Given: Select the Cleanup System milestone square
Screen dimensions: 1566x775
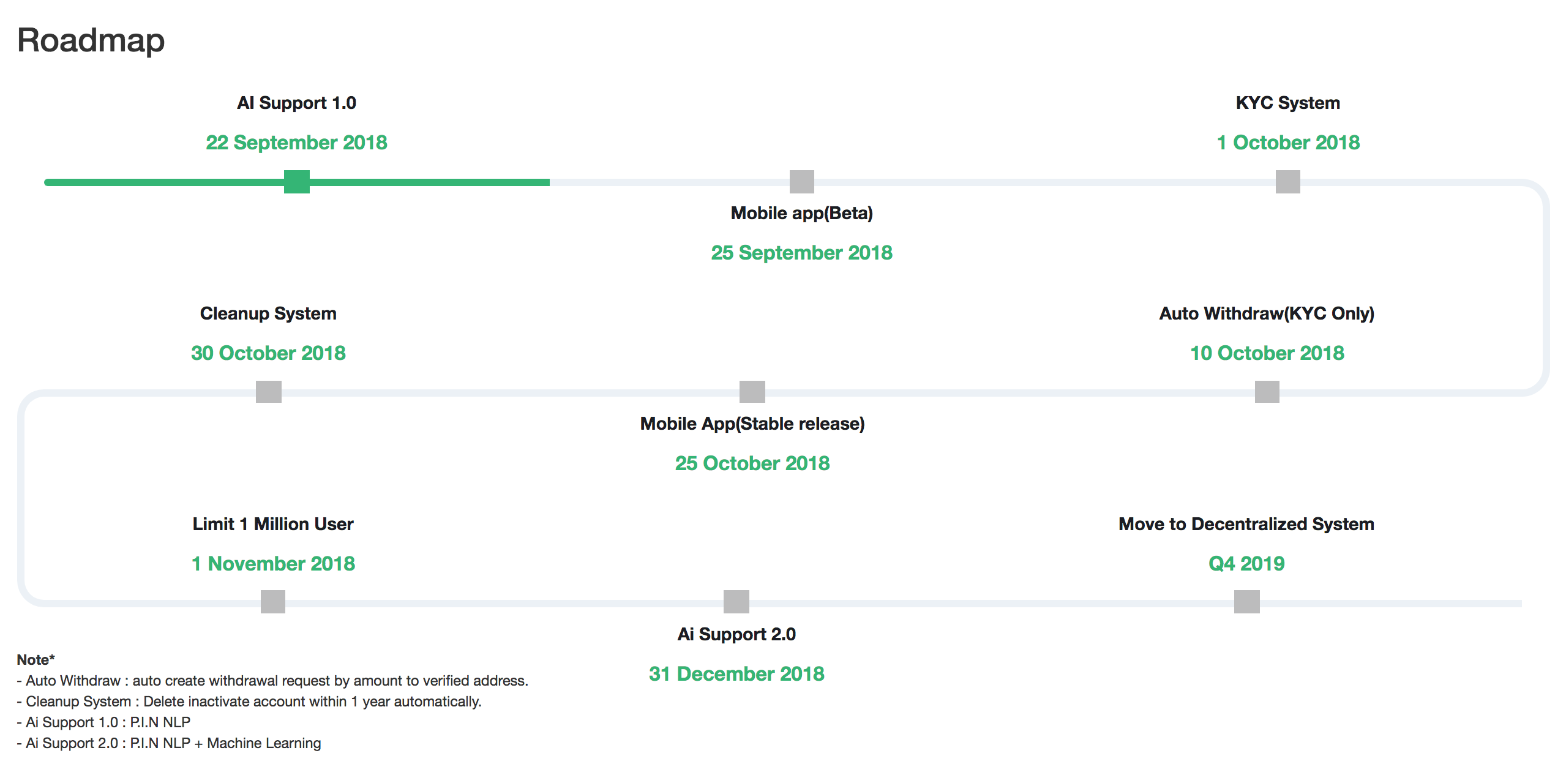Looking at the screenshot, I should 269,392.
